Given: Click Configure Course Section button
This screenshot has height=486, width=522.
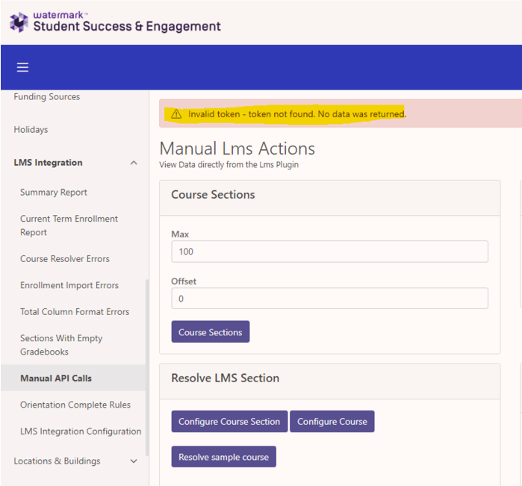Looking at the screenshot, I should point(229,421).
